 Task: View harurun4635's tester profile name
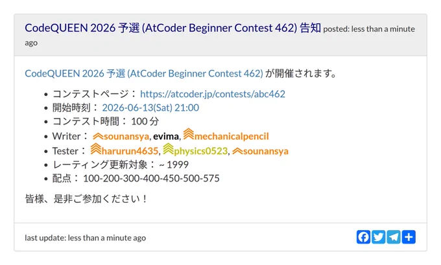tap(130, 151)
